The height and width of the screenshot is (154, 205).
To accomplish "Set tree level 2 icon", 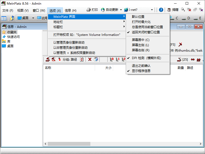I will click(x=124, y=59).
